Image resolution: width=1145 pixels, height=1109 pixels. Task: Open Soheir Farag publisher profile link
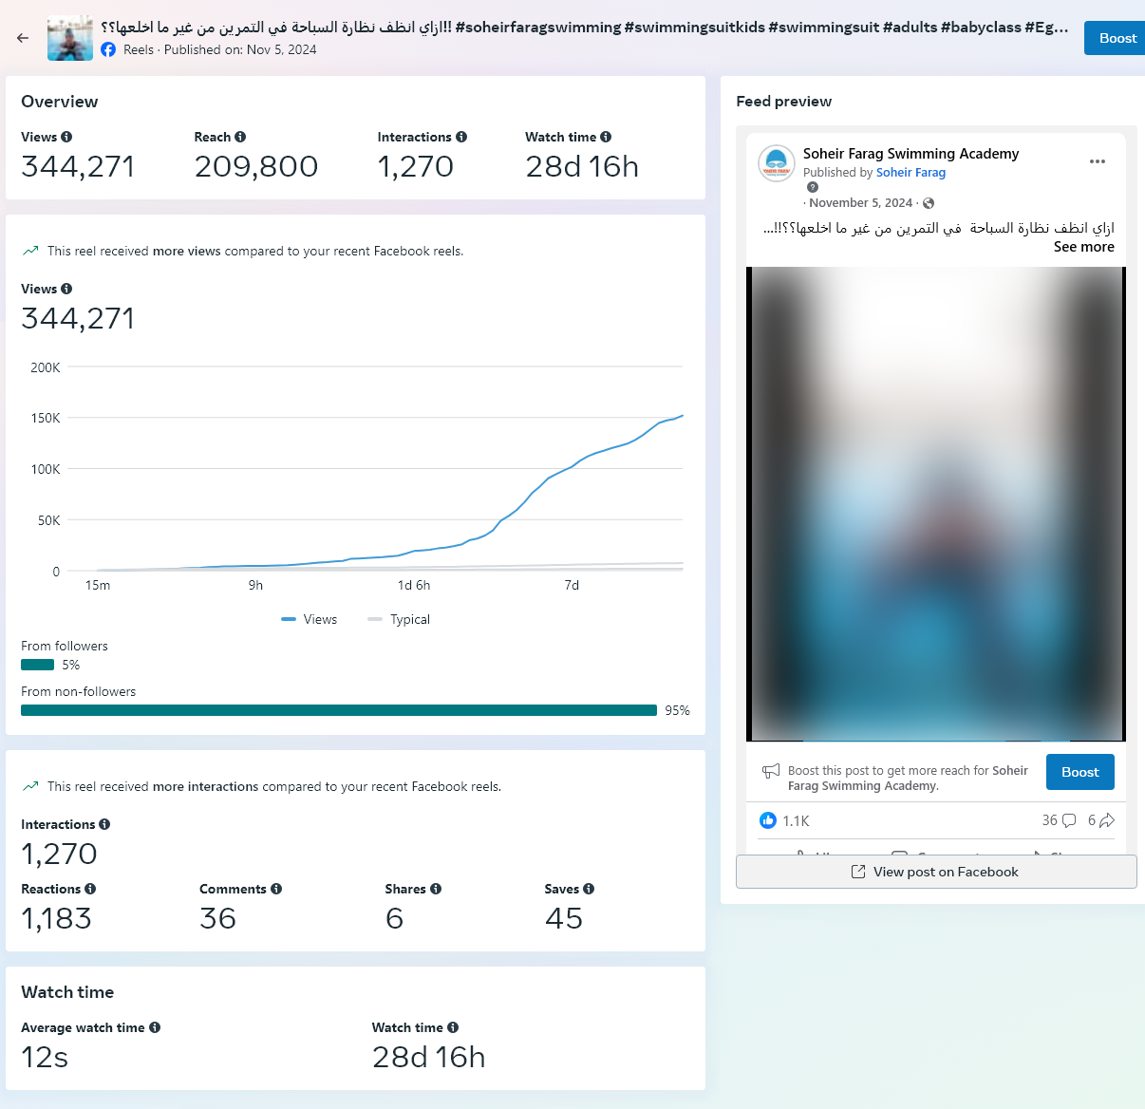910,173
